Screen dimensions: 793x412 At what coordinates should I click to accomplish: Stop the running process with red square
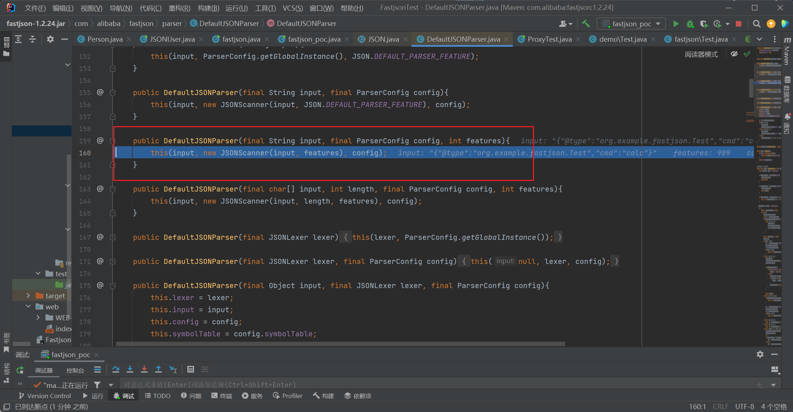coord(739,24)
